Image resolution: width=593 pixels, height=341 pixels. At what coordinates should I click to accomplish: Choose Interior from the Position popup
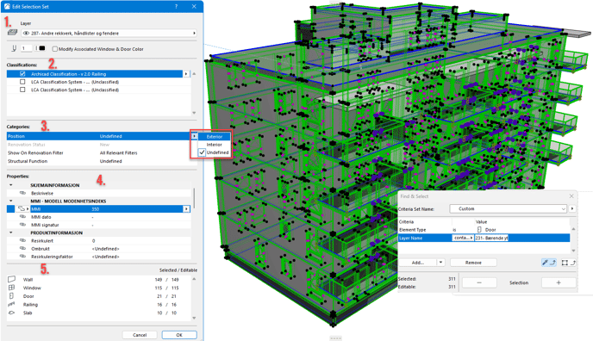point(214,145)
